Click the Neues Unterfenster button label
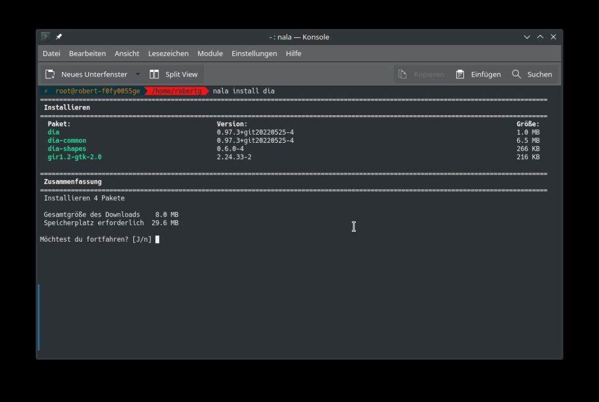This screenshot has height=402, width=599. coord(94,74)
